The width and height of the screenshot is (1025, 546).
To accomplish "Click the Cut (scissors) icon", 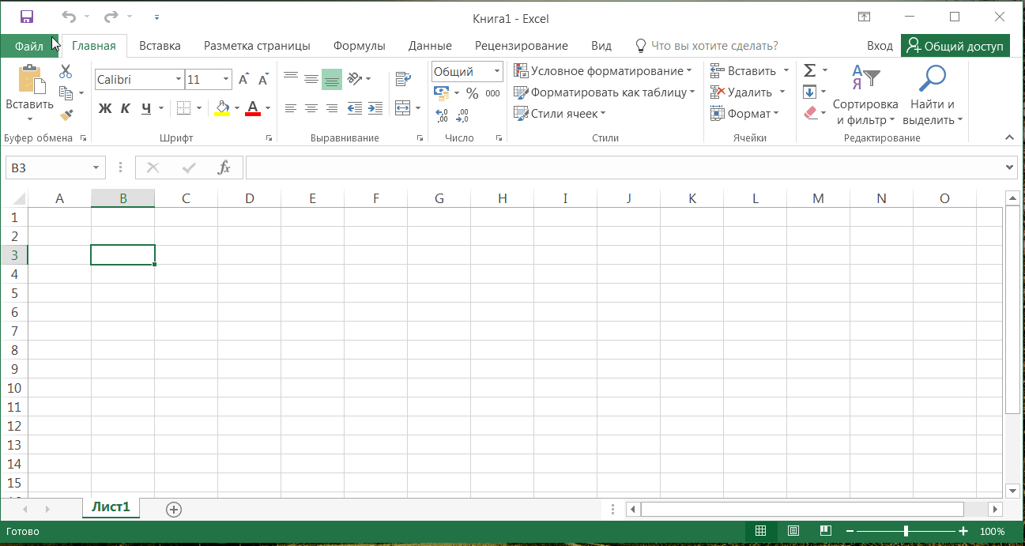I will pos(66,70).
